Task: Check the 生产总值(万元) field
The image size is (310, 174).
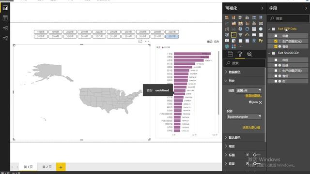Action: (276, 71)
